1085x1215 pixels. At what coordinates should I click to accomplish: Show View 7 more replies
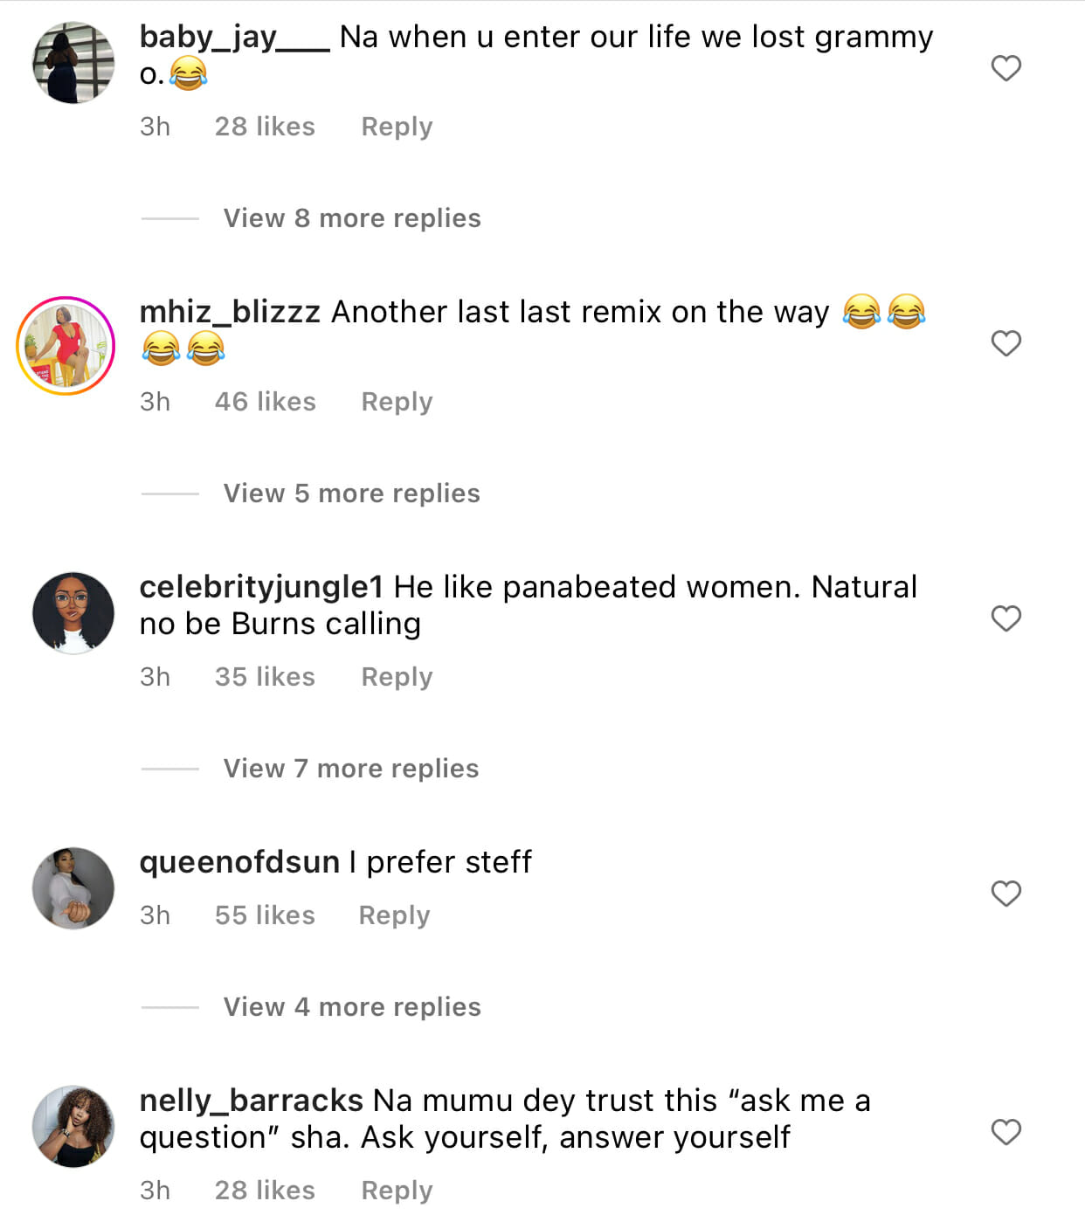(351, 769)
